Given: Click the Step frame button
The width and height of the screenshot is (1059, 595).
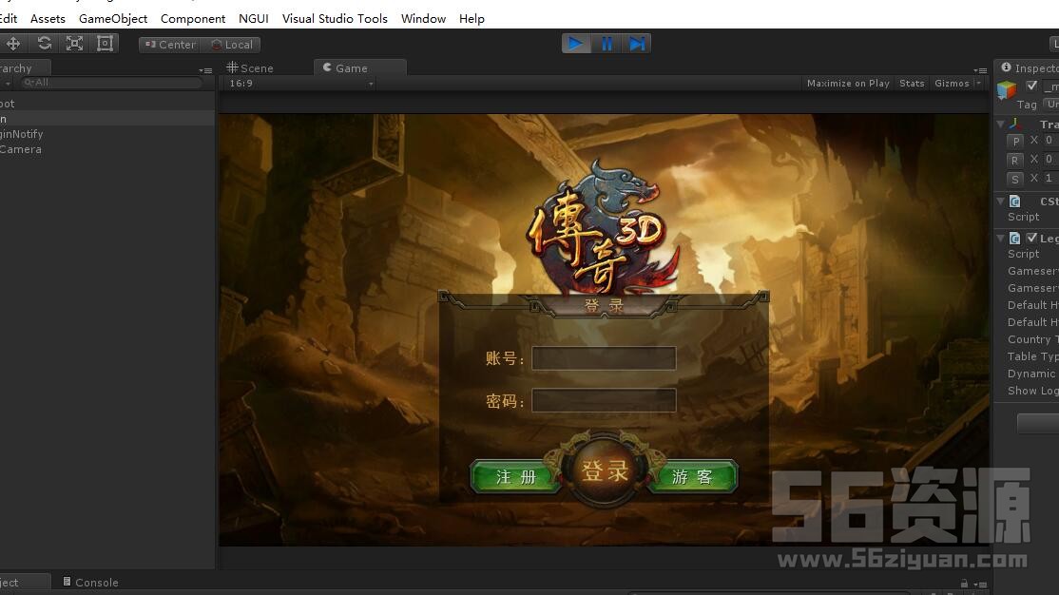Looking at the screenshot, I should 637,44.
